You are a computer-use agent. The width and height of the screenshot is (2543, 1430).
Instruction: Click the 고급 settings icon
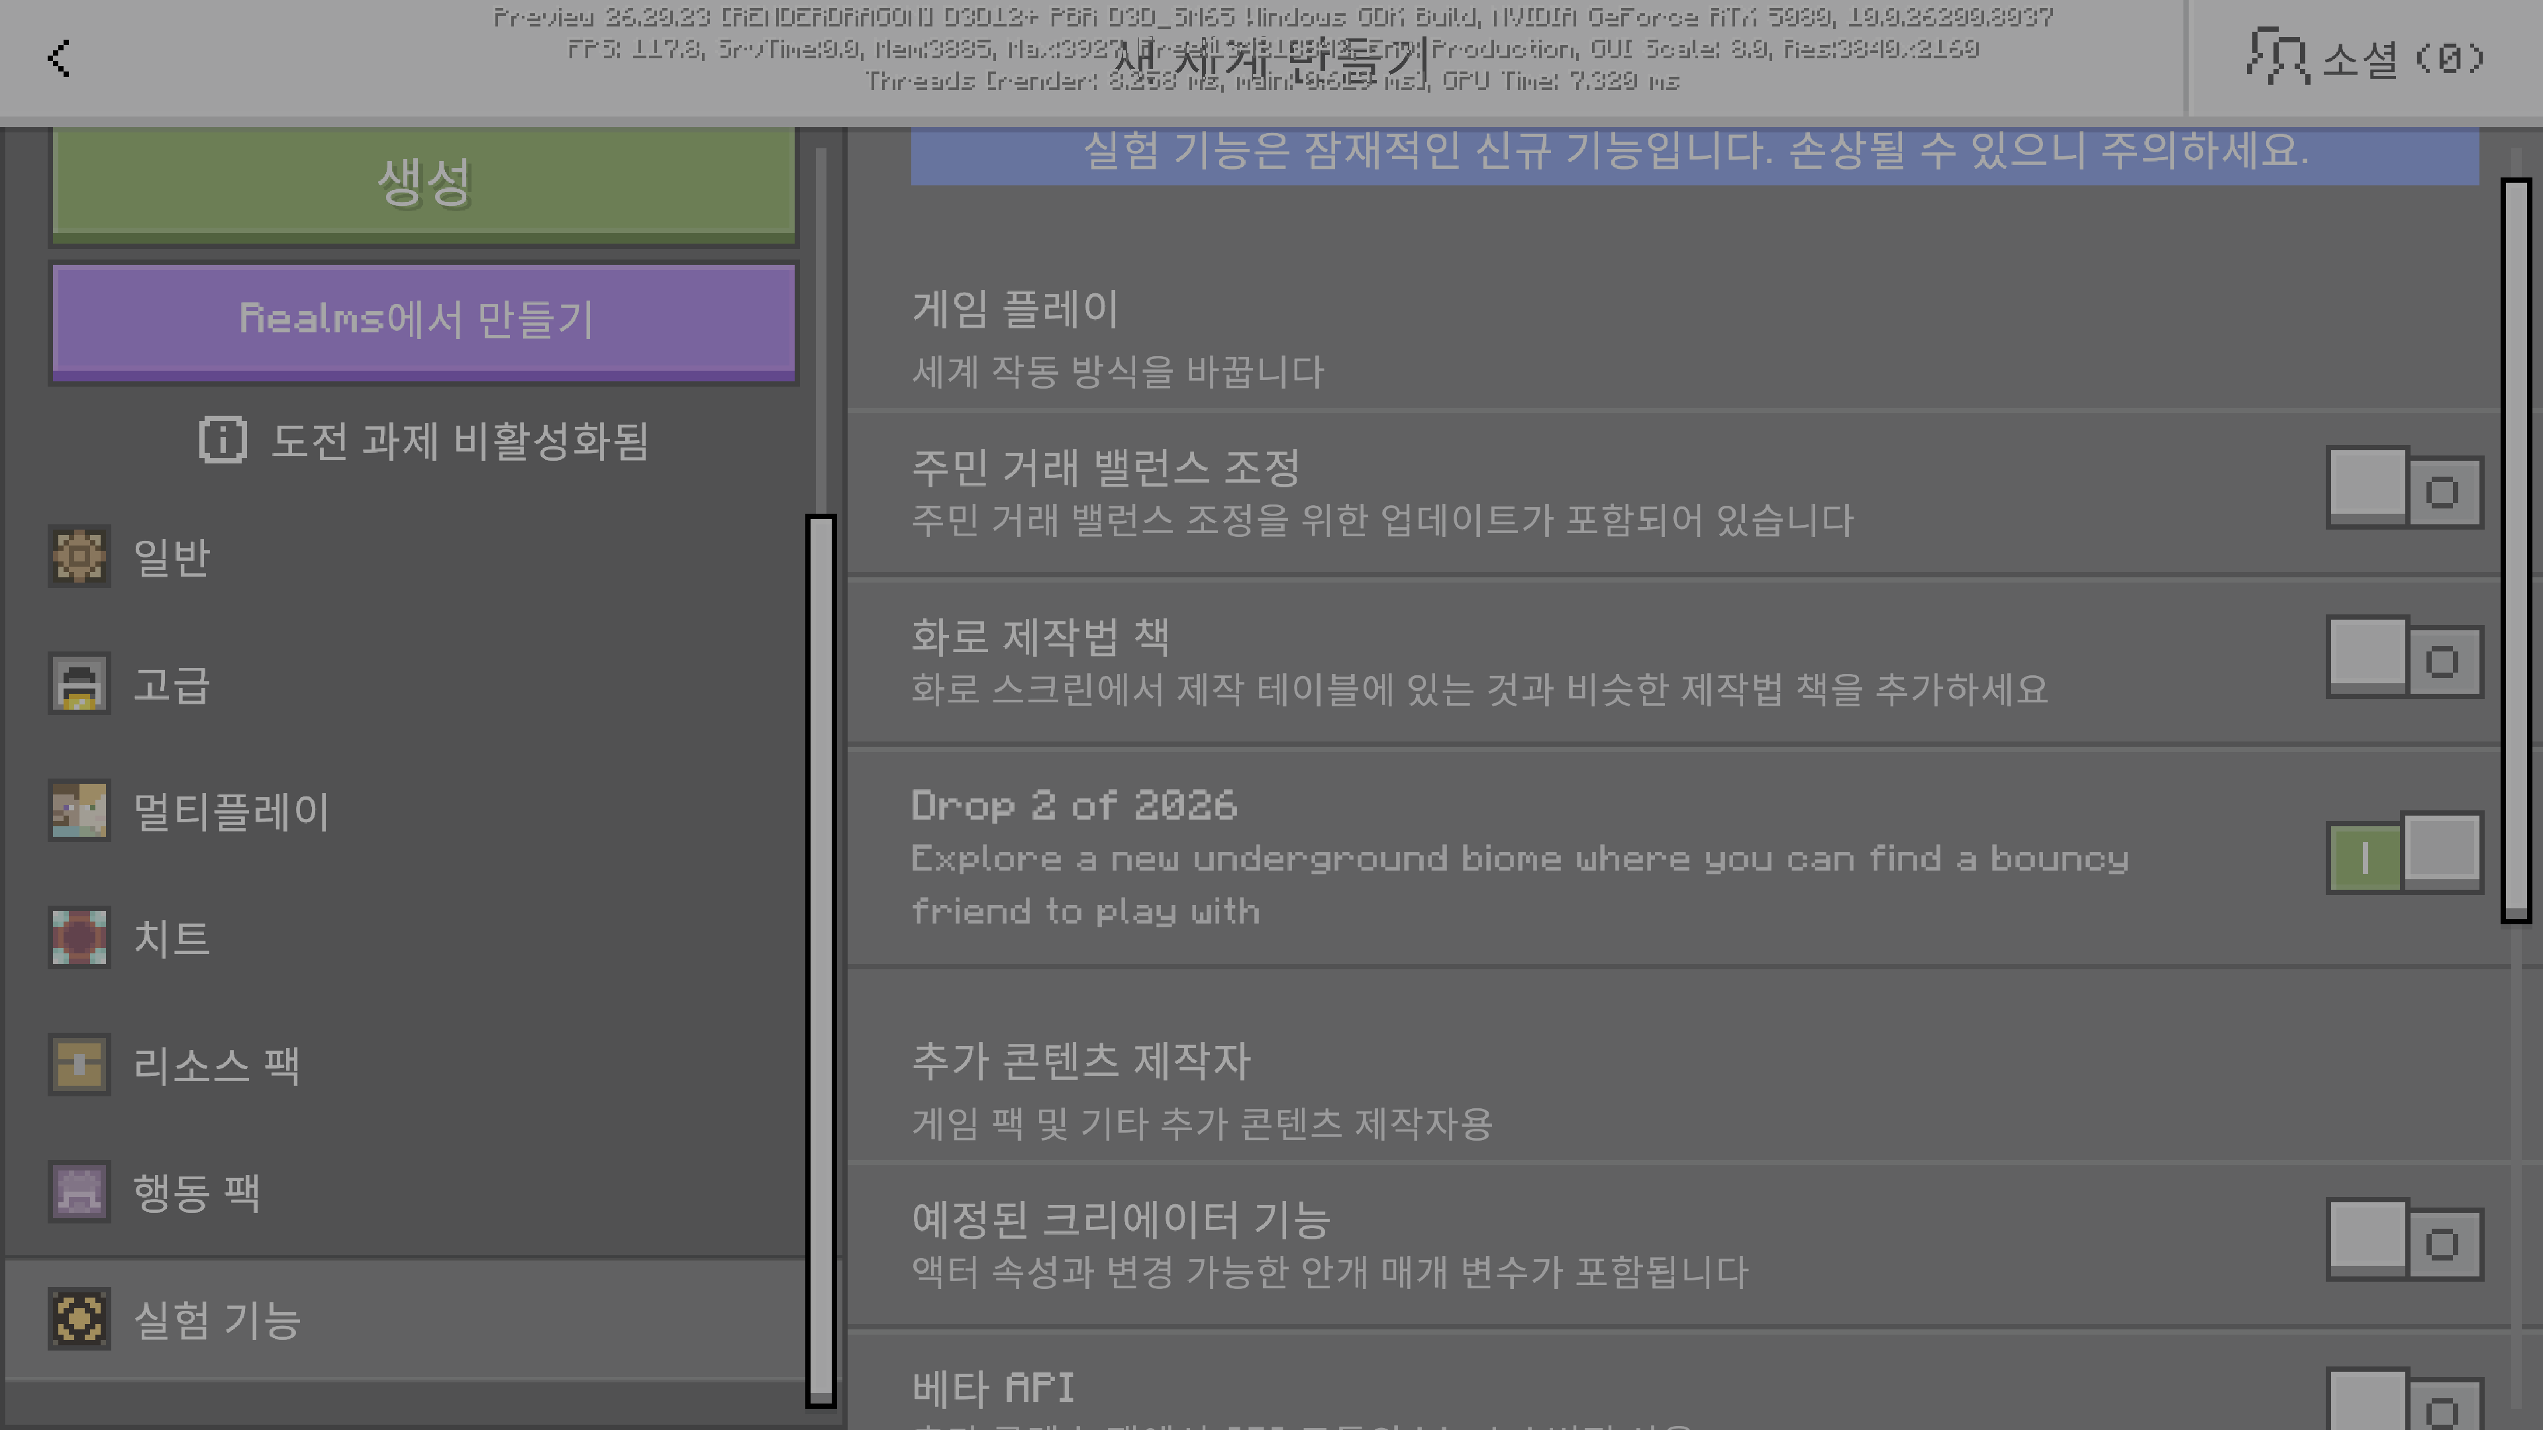[x=79, y=683]
